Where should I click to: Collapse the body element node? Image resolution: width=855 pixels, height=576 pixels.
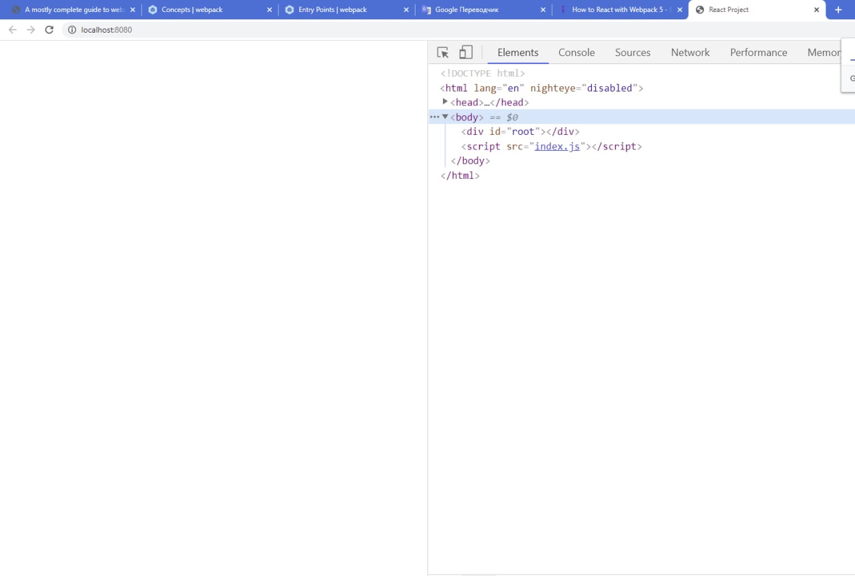[x=445, y=117]
